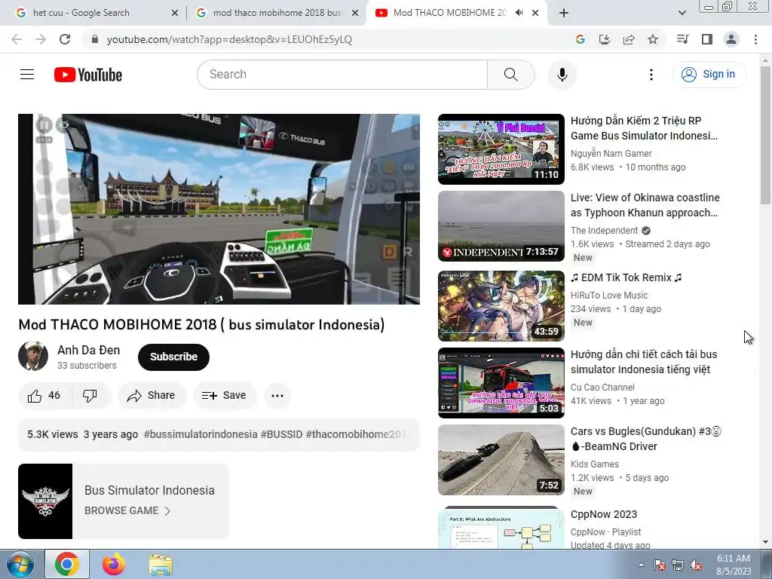The height and width of the screenshot is (579, 772).
Task: Open Google icon in address bar
Action: click(580, 39)
